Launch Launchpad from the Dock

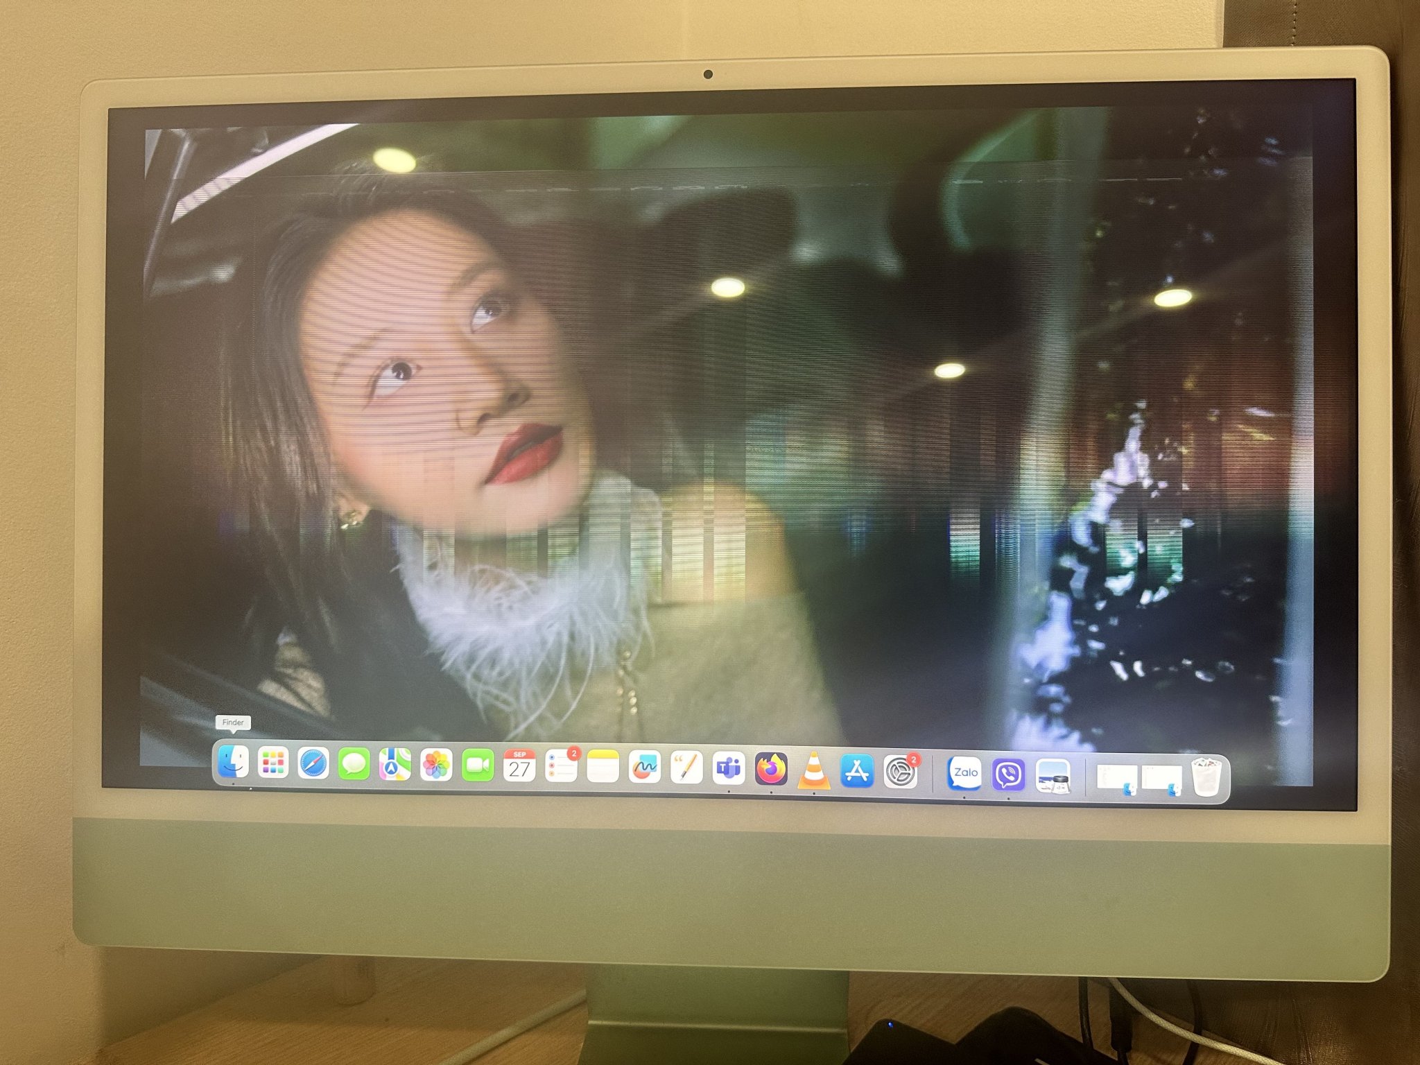(273, 763)
